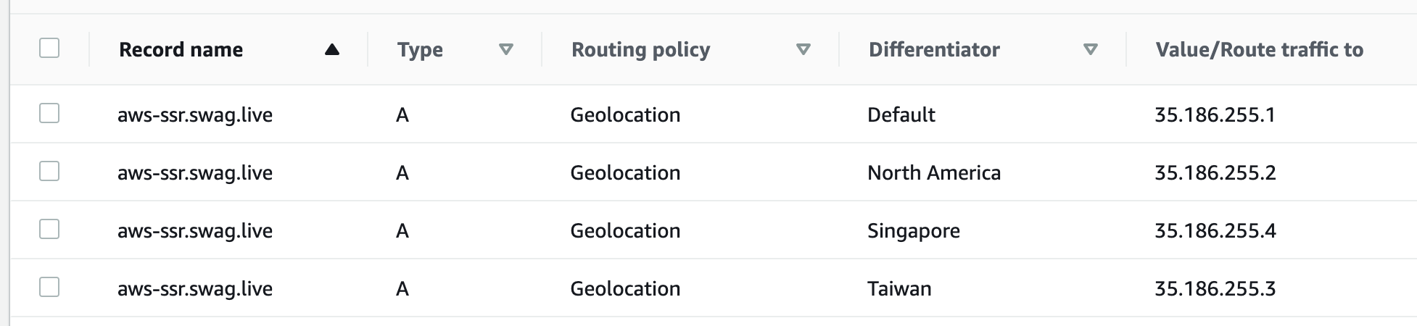Click the Routing policy header label

click(640, 49)
